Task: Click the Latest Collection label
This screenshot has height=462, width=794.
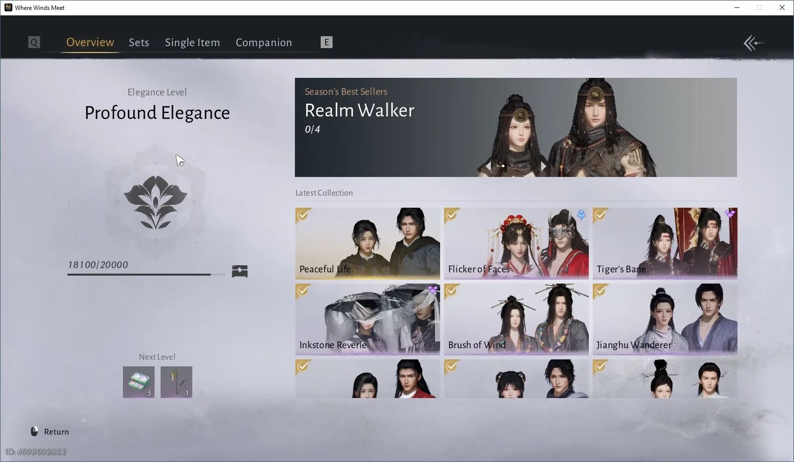Action: coord(324,193)
